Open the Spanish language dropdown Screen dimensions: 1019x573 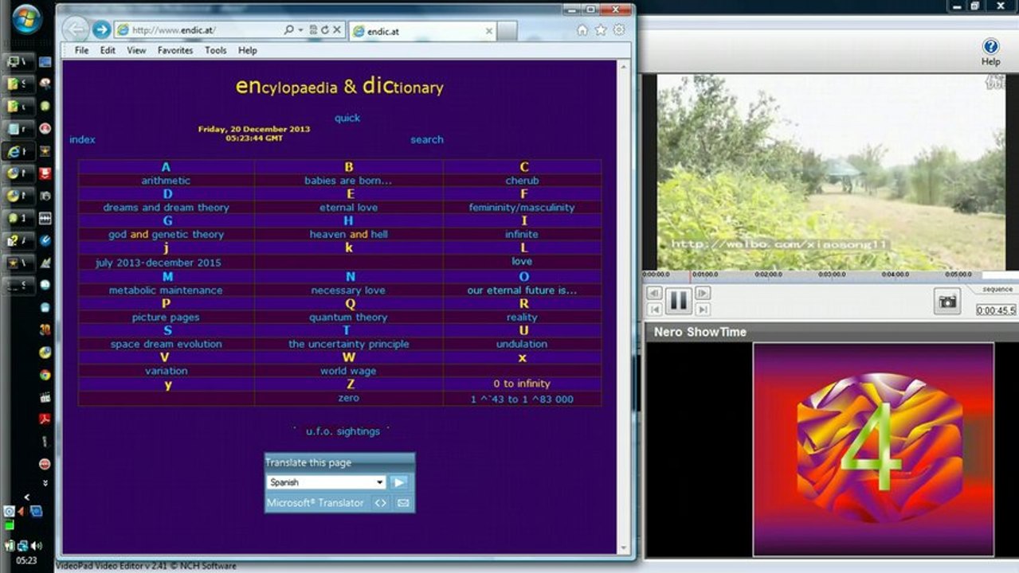click(x=326, y=482)
